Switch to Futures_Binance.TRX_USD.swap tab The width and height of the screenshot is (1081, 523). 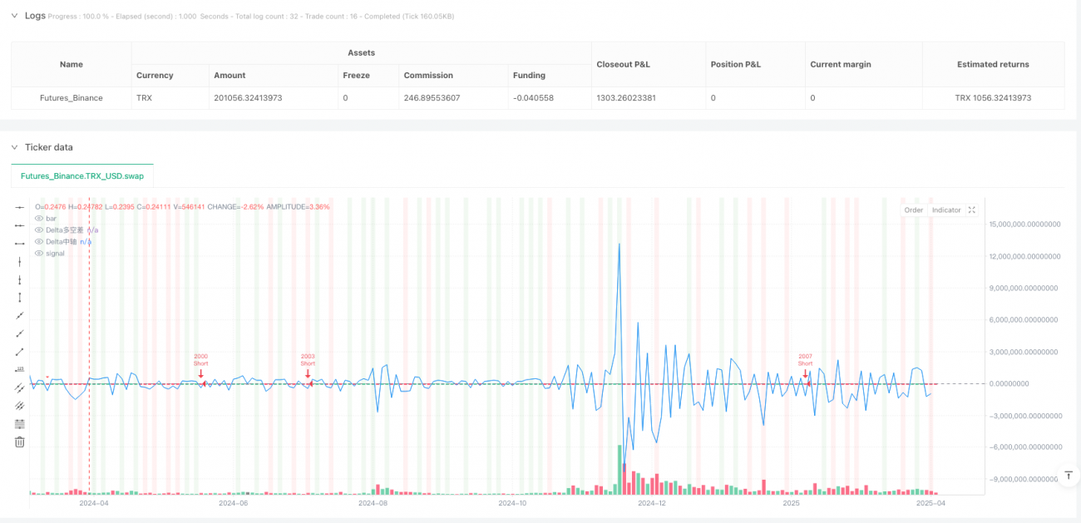point(82,176)
